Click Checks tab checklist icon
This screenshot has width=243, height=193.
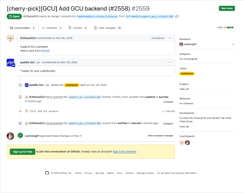70,28
